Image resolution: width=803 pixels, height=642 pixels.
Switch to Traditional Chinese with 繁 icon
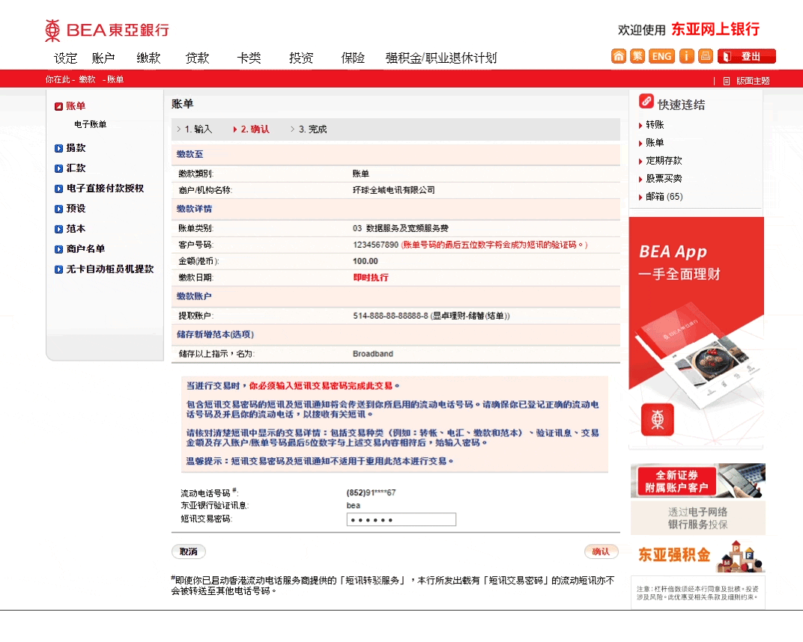637,56
